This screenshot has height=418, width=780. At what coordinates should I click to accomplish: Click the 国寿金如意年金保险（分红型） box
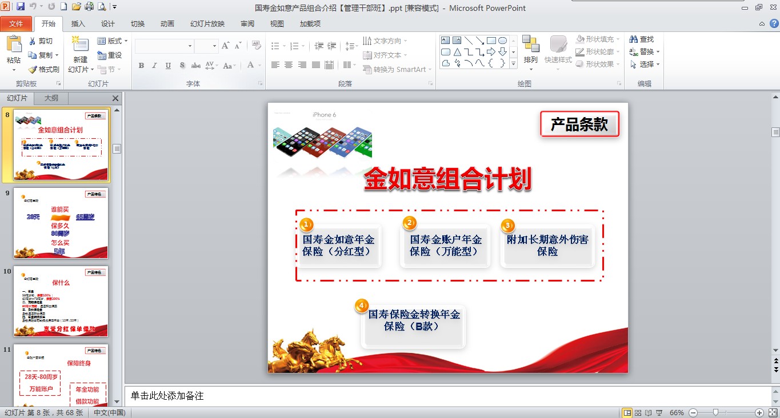pyautogui.click(x=339, y=246)
